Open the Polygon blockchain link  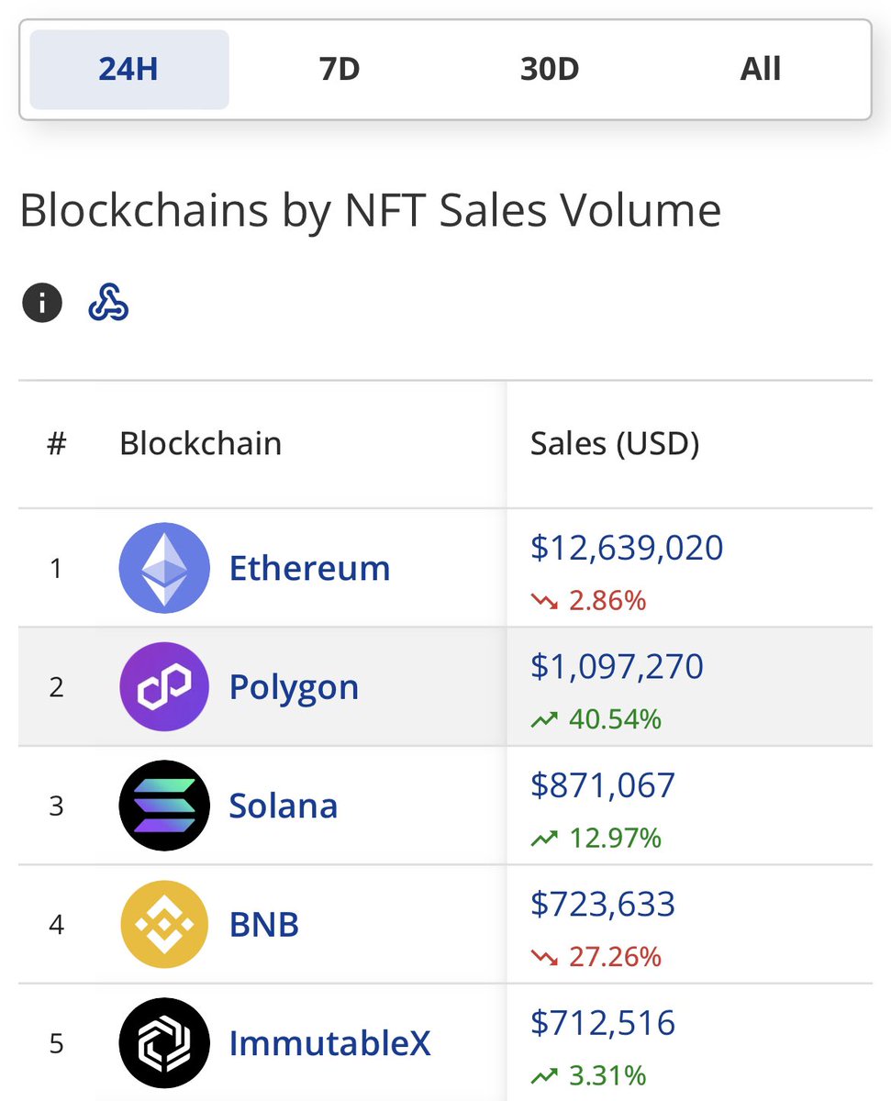point(294,687)
